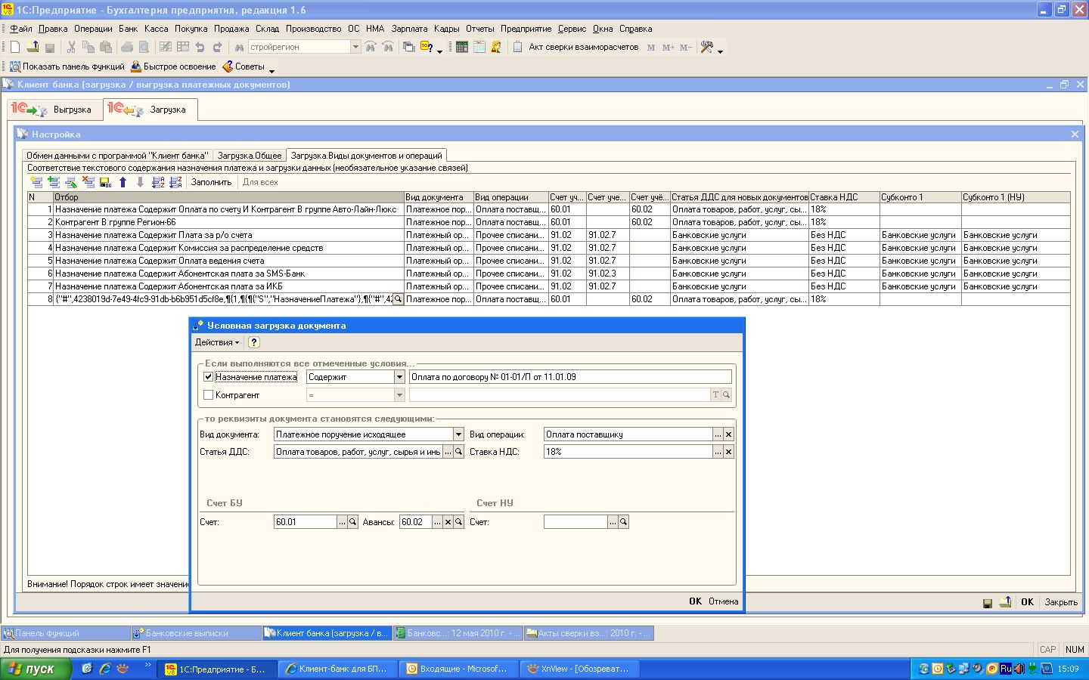Click the Статья ДДС input field
Viewport: 1089px width, 680px height.
[358, 452]
